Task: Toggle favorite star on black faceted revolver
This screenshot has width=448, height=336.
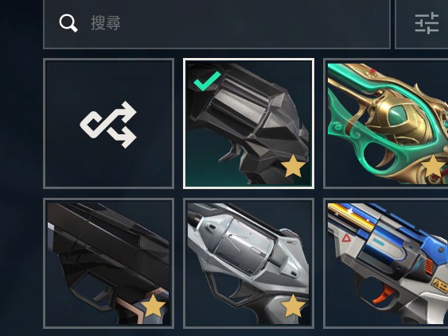Action: coord(293,166)
